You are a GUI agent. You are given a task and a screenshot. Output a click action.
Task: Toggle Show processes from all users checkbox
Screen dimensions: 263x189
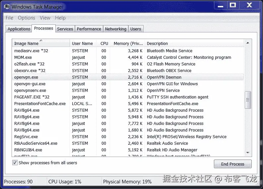15,163
